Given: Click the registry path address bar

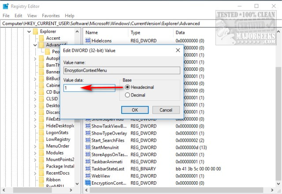Looking at the screenshot, I should [141, 23].
